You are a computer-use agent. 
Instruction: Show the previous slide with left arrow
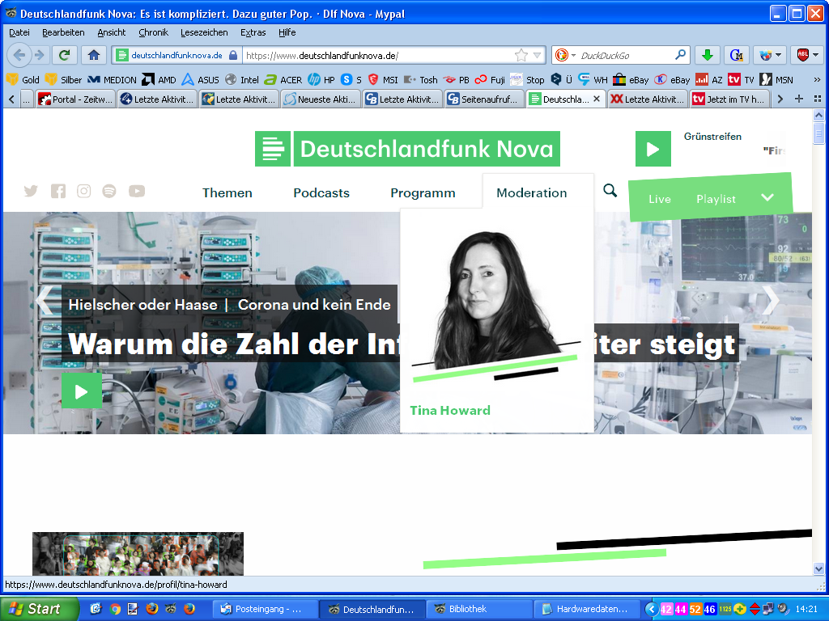click(45, 301)
